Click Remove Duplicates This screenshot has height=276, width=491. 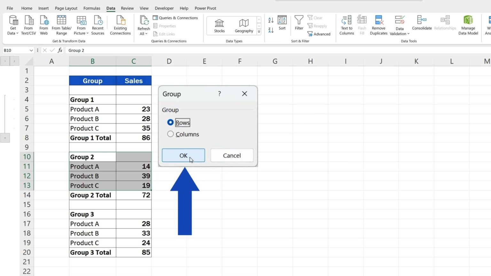coord(378,25)
